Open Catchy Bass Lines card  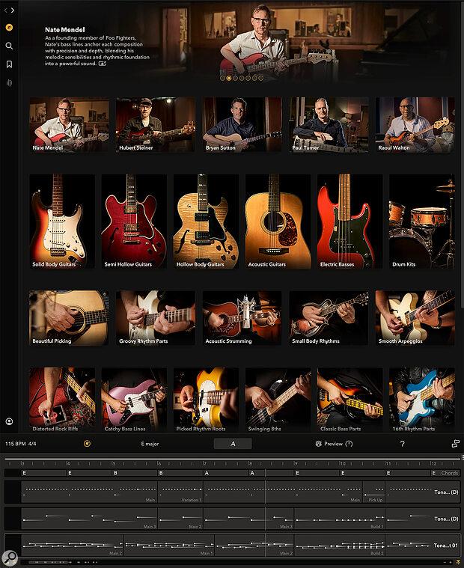point(134,400)
